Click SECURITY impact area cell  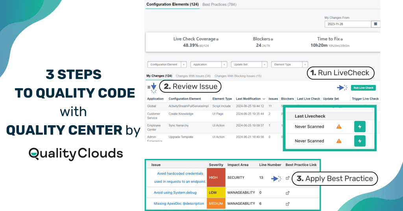pyautogui.click(x=236, y=177)
